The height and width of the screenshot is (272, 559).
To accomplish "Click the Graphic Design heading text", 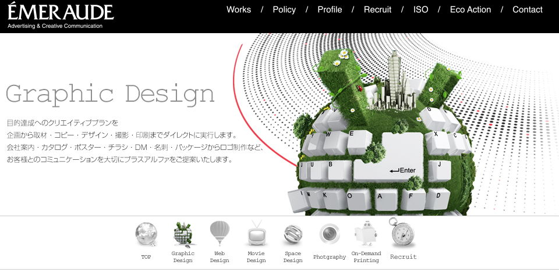I will tap(110, 94).
